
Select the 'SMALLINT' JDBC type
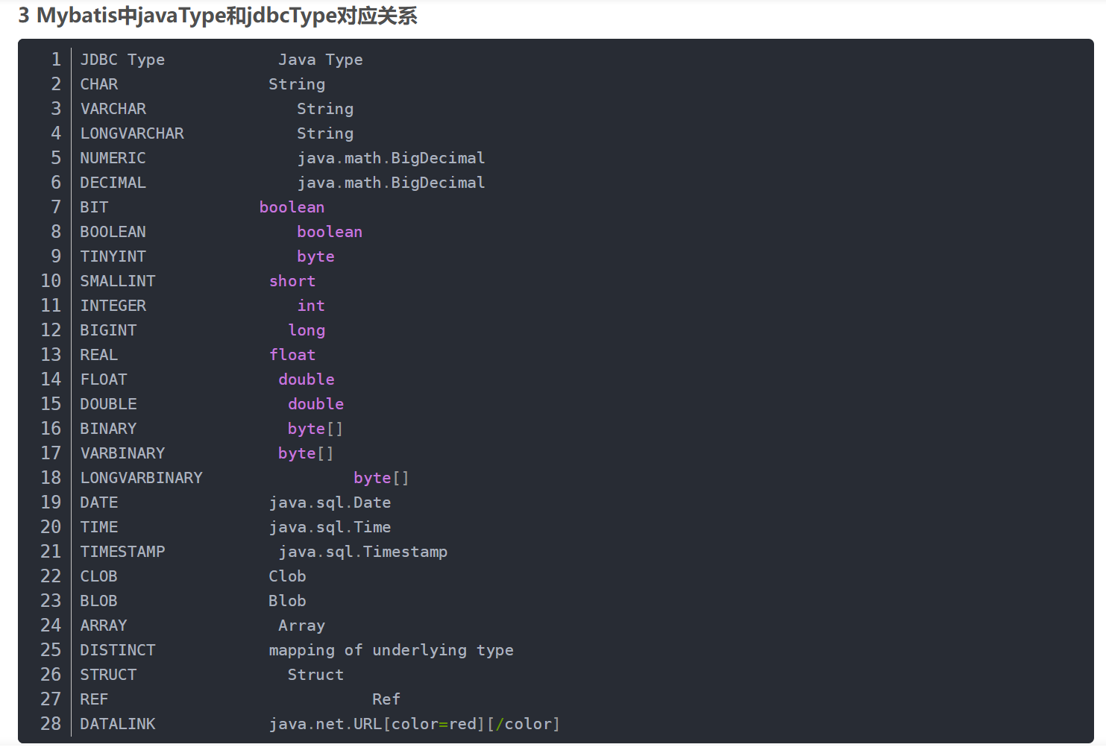(118, 281)
